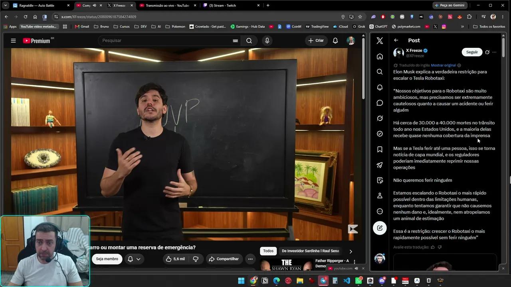Open options for Father Ripperger video
Screen dimensions: 511x287
click(x=354, y=263)
